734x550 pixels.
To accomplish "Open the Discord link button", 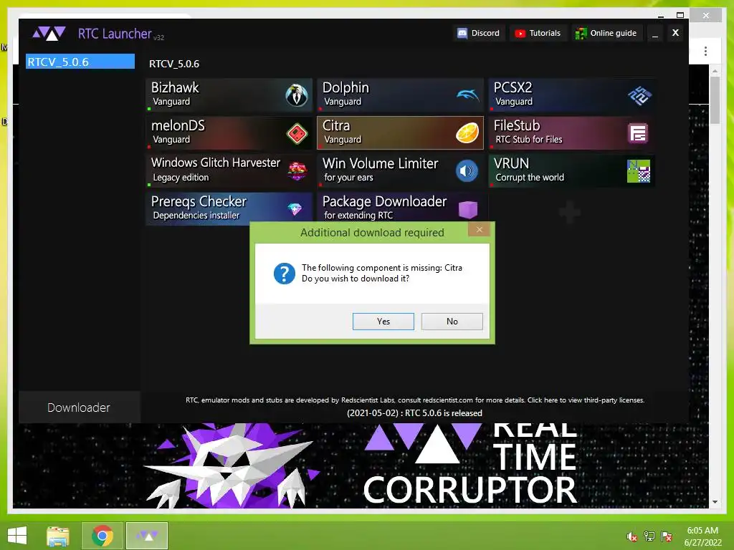I will 479,33.
